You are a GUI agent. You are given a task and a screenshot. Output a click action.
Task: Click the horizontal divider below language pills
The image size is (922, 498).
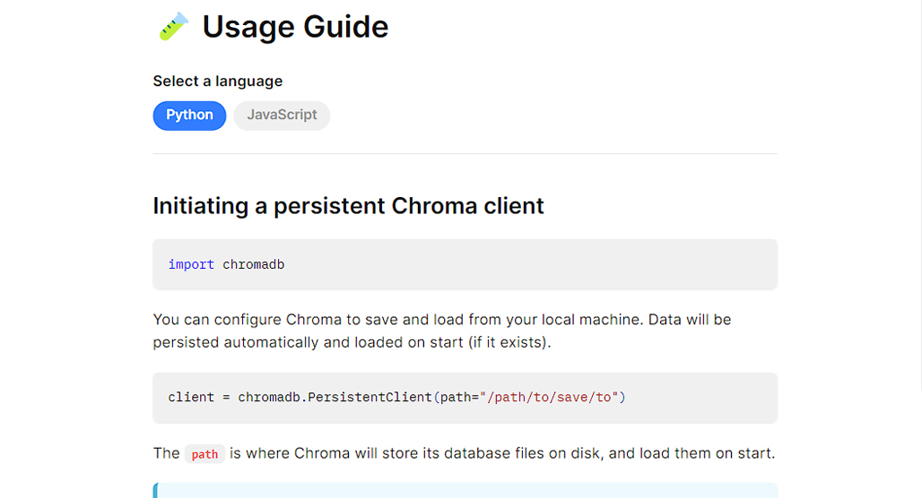tap(465, 154)
